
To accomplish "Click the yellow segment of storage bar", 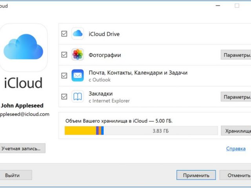I will tap(80, 130).
